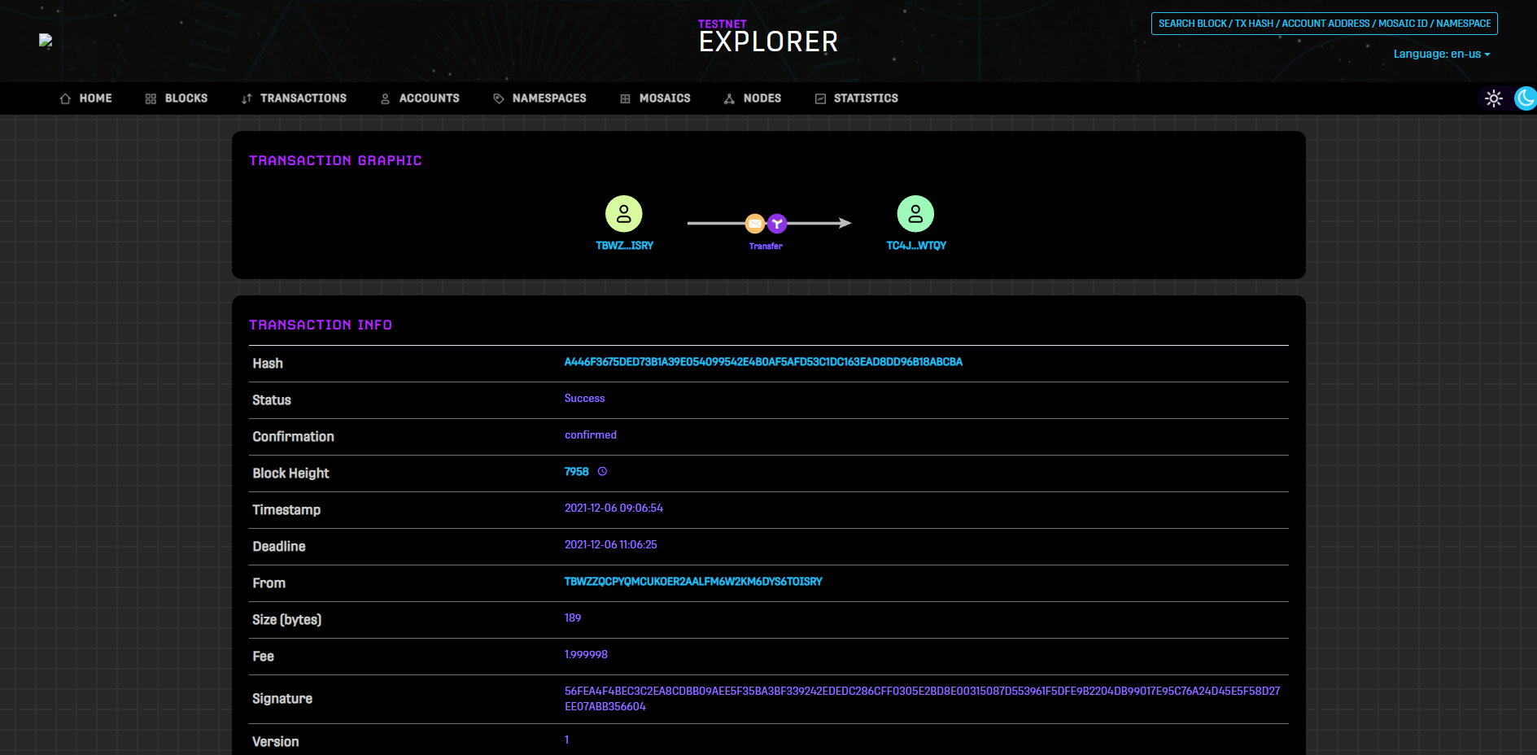This screenshot has height=755, width=1537.
Task: Click the fee value 1.999998
Action: [586, 655]
